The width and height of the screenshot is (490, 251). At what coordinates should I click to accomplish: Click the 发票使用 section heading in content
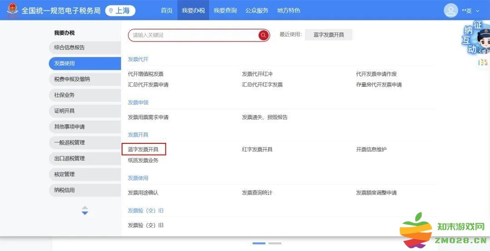(x=138, y=178)
